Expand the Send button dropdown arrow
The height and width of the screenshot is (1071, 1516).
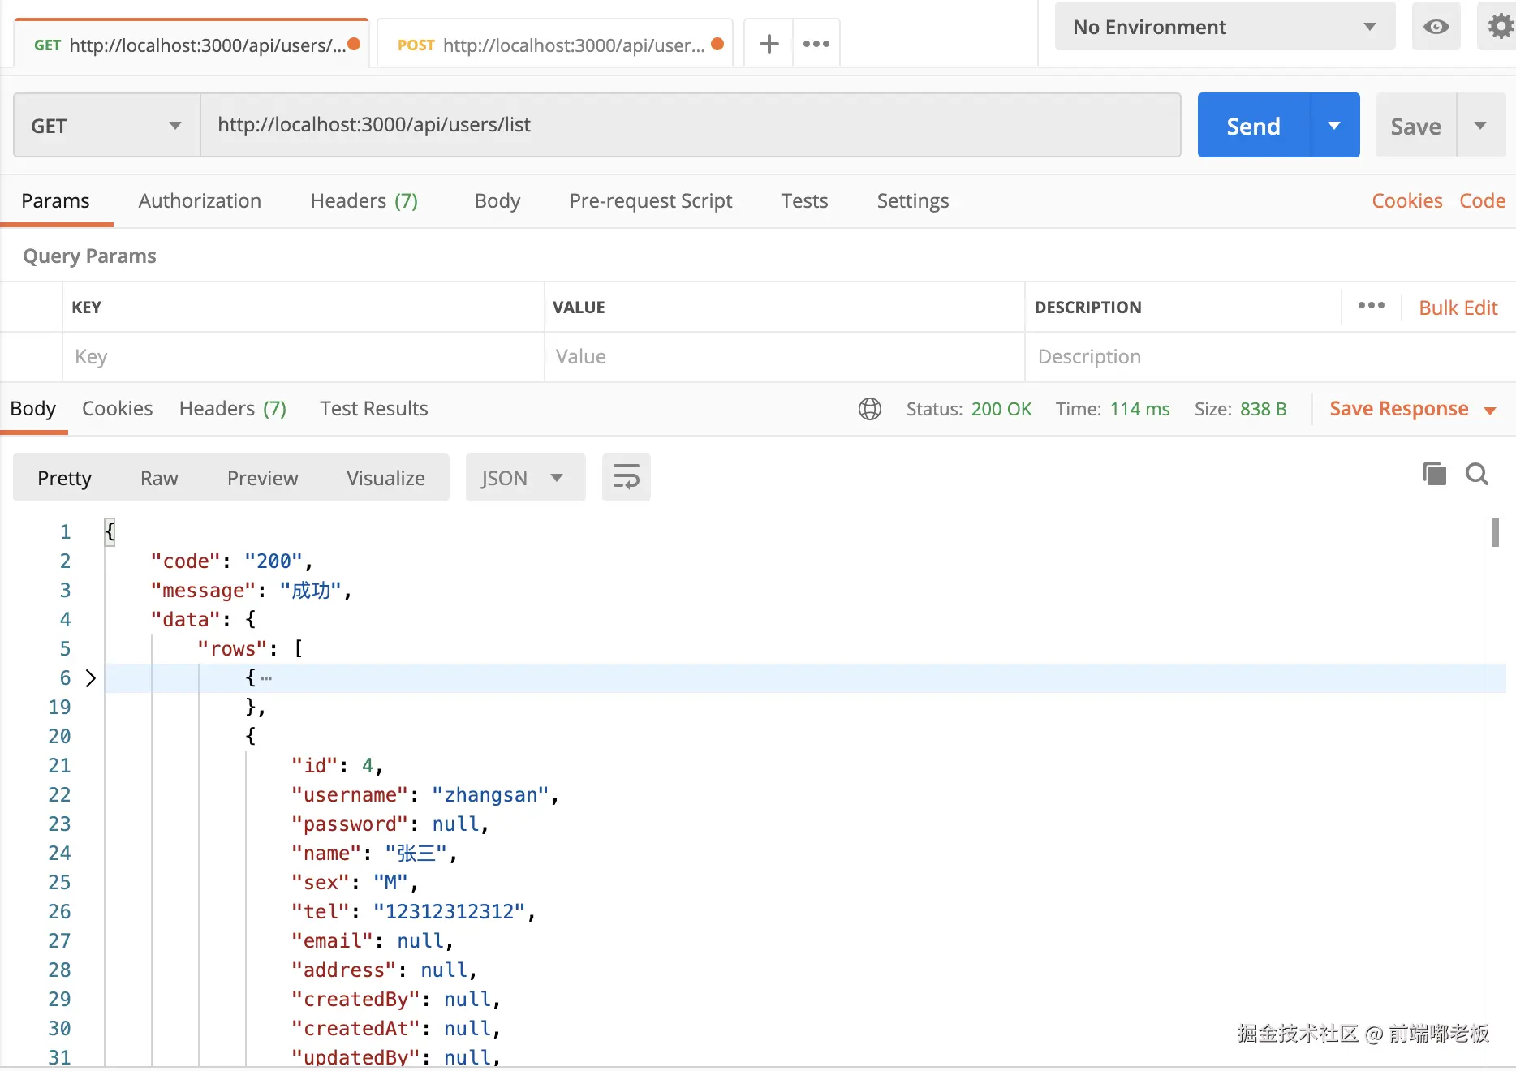(x=1334, y=126)
